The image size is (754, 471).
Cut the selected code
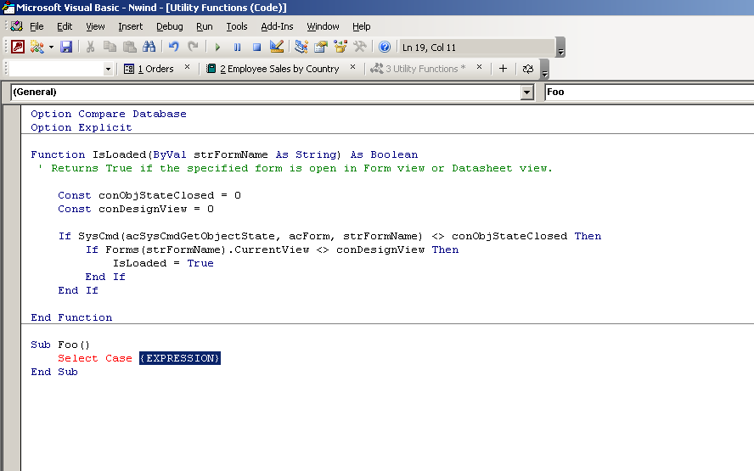pos(90,47)
